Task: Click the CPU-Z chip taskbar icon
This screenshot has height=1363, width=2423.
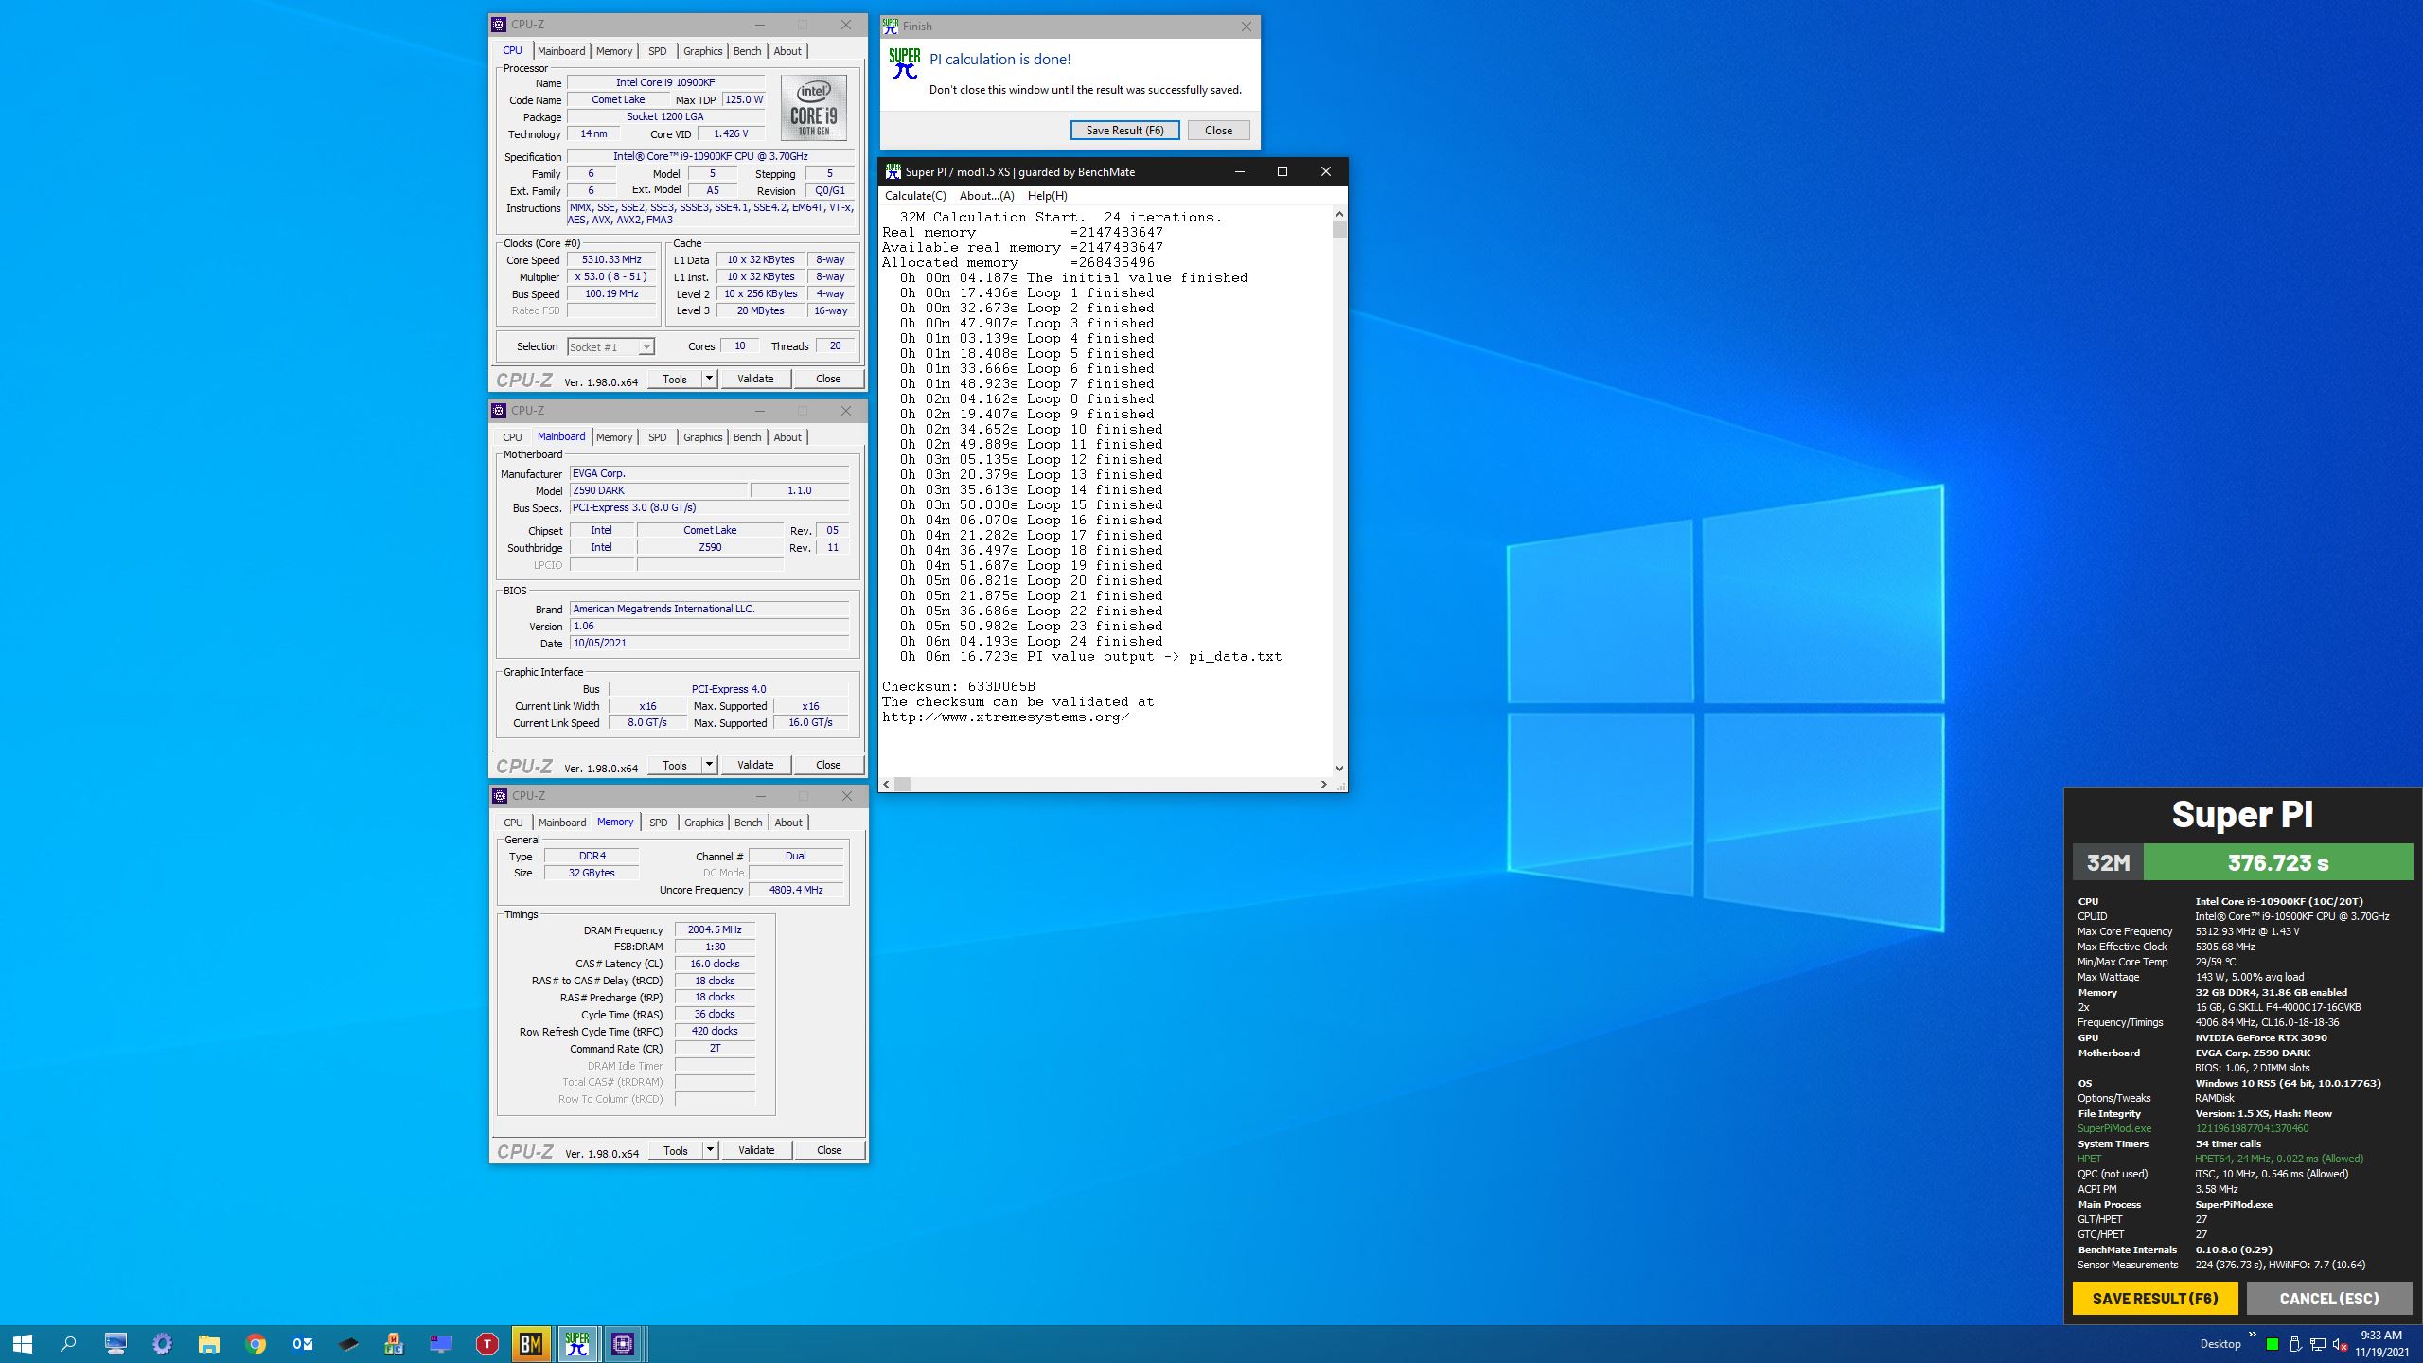Action: point(623,1343)
